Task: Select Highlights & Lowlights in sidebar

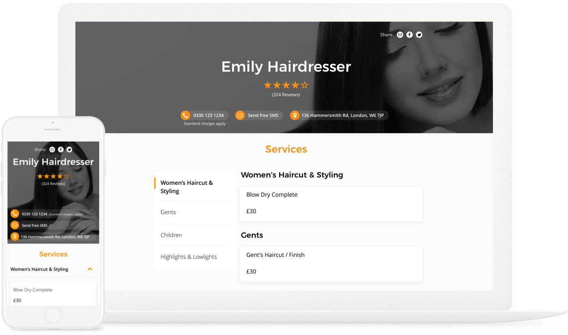Action: point(189,257)
